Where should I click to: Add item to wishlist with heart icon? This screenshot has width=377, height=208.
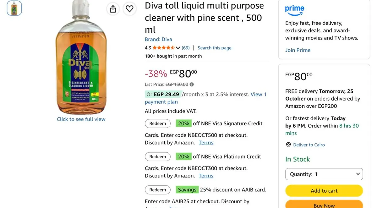coord(129,9)
